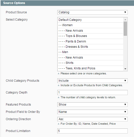Open the Product Source dropdown
This screenshot has width=134, height=137.
[93, 12]
